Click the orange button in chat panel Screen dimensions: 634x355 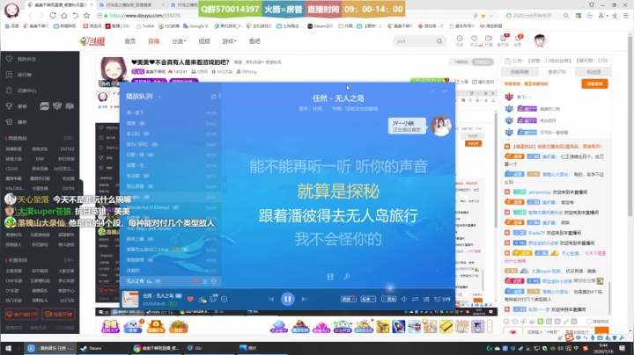[594, 83]
